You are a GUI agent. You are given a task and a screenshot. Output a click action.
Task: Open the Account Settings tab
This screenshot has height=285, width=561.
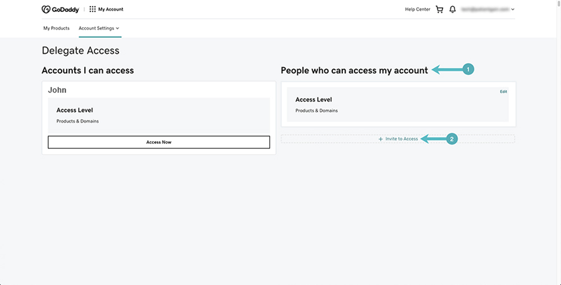(99, 28)
